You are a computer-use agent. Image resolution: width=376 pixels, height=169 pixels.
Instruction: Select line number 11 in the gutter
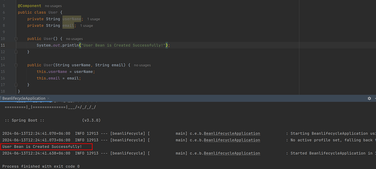tap(4, 45)
